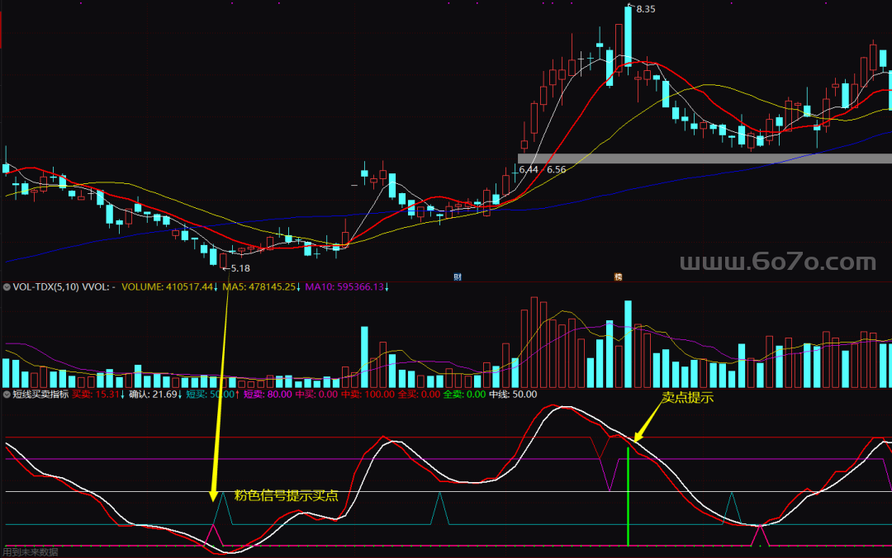Viewport: 892px width, 558px height.
Task: Click the 5.18 low price label
Action: (x=240, y=268)
